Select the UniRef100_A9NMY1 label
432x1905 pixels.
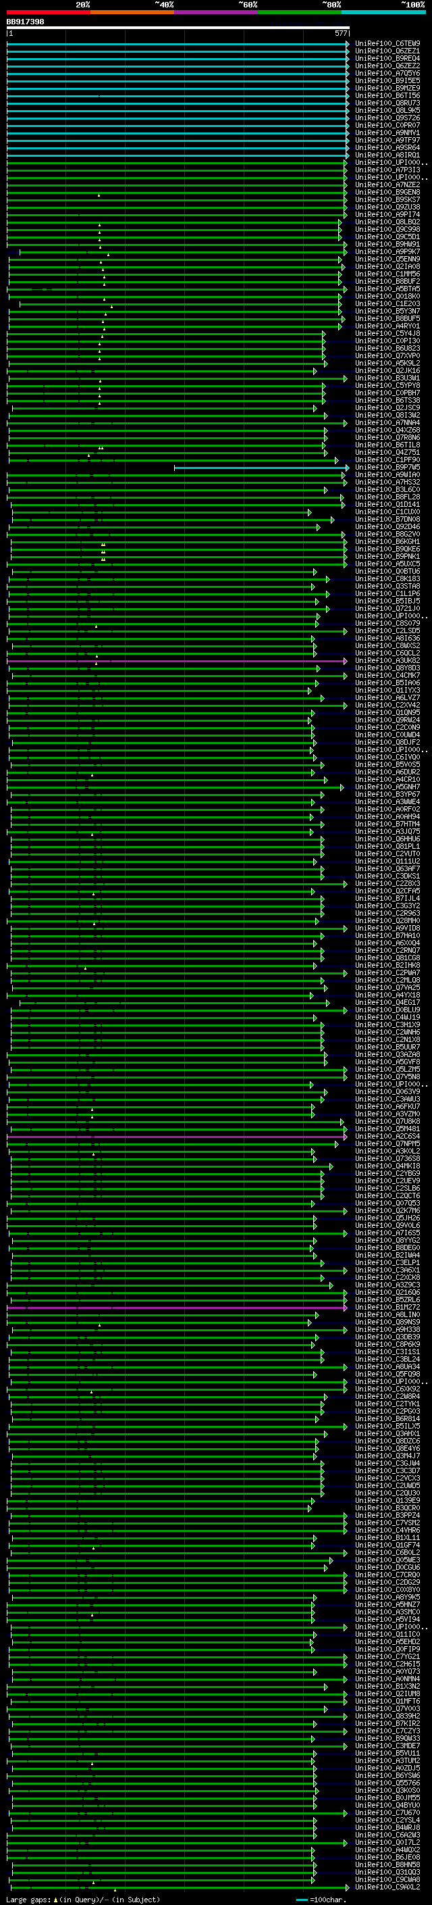387,133
